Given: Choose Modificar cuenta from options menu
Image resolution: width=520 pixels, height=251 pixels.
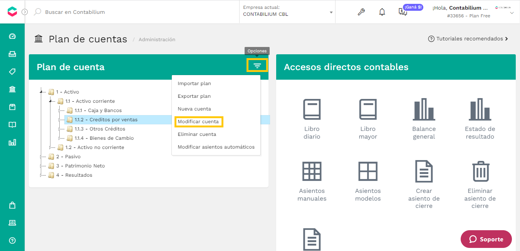Looking at the screenshot, I should [x=198, y=122].
